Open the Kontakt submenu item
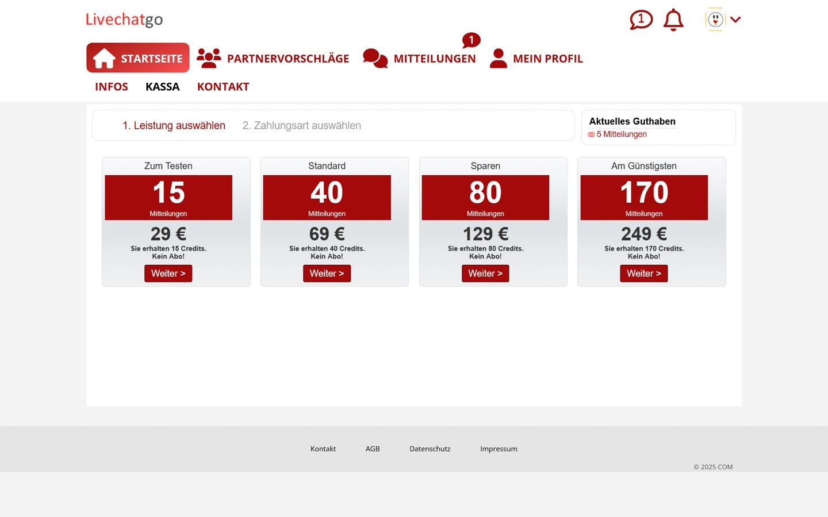Image resolution: width=828 pixels, height=517 pixels. (223, 87)
